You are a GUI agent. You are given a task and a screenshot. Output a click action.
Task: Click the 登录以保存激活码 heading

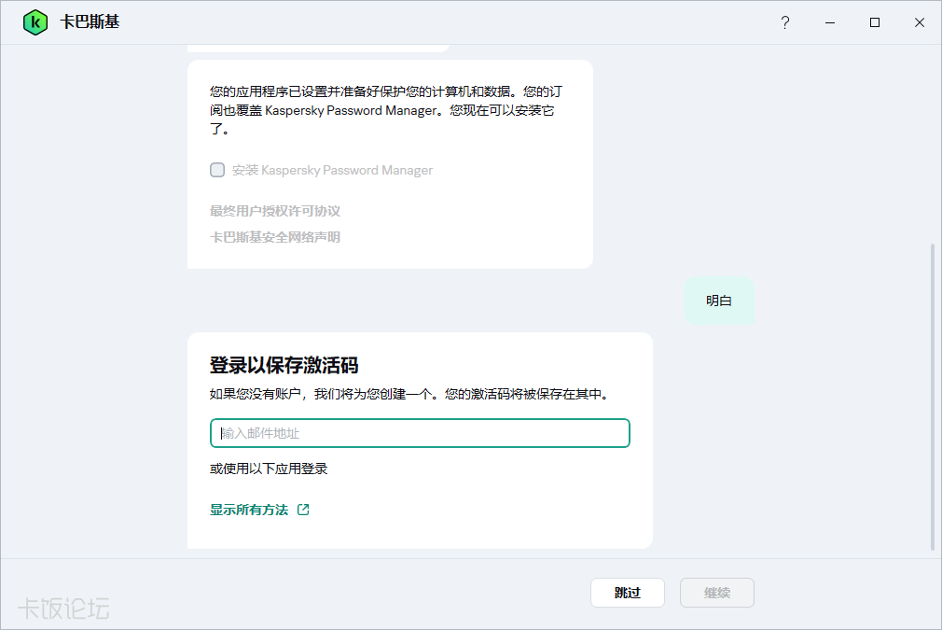(284, 366)
